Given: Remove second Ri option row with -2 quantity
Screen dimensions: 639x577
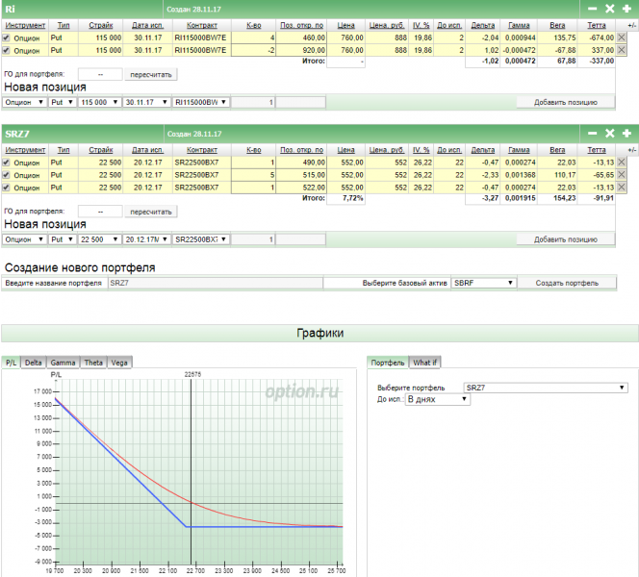Looking at the screenshot, I should [x=621, y=50].
